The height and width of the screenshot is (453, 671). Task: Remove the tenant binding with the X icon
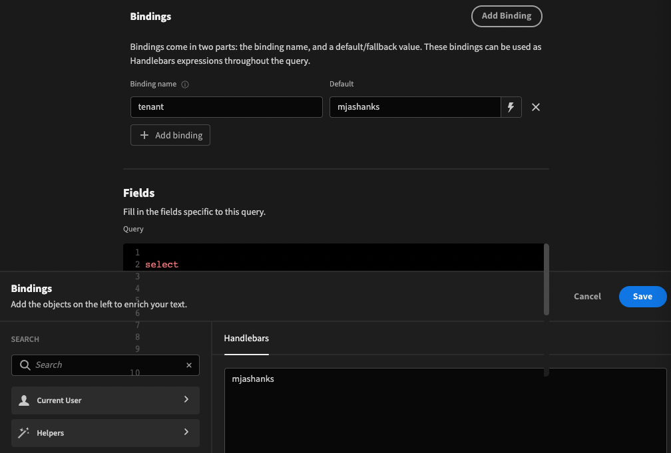(536, 106)
